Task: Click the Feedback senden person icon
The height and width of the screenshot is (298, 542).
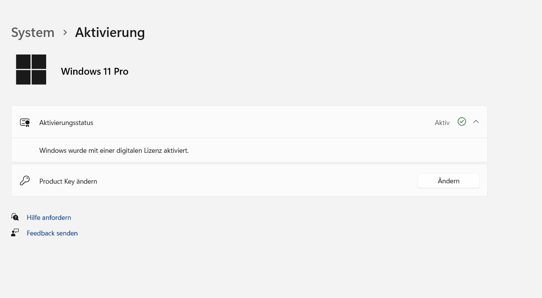Action: pyautogui.click(x=15, y=233)
